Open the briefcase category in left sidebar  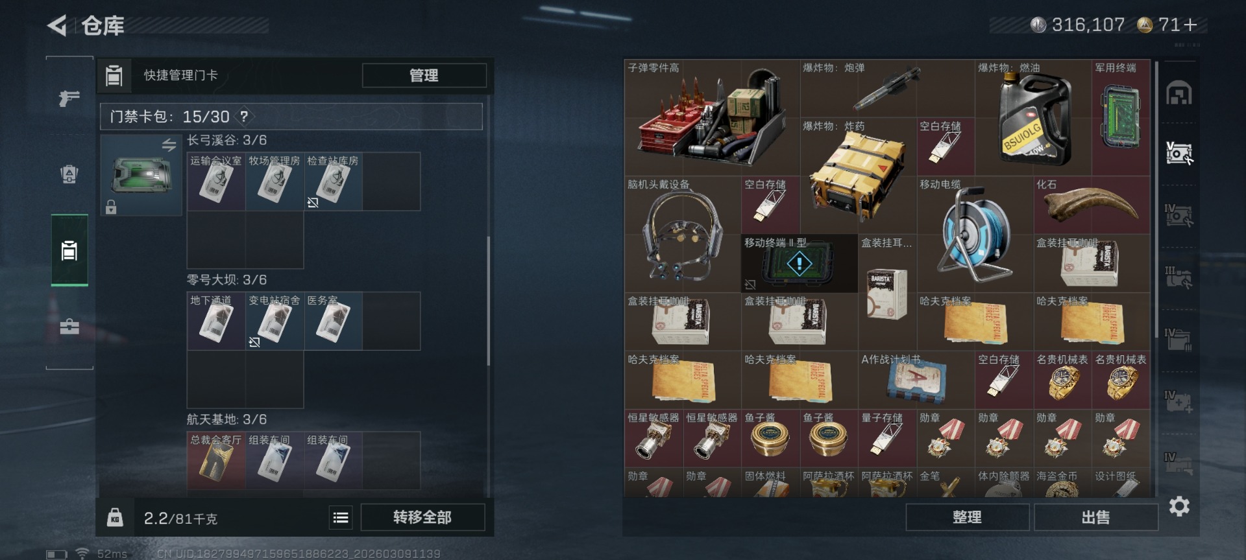[x=69, y=326]
